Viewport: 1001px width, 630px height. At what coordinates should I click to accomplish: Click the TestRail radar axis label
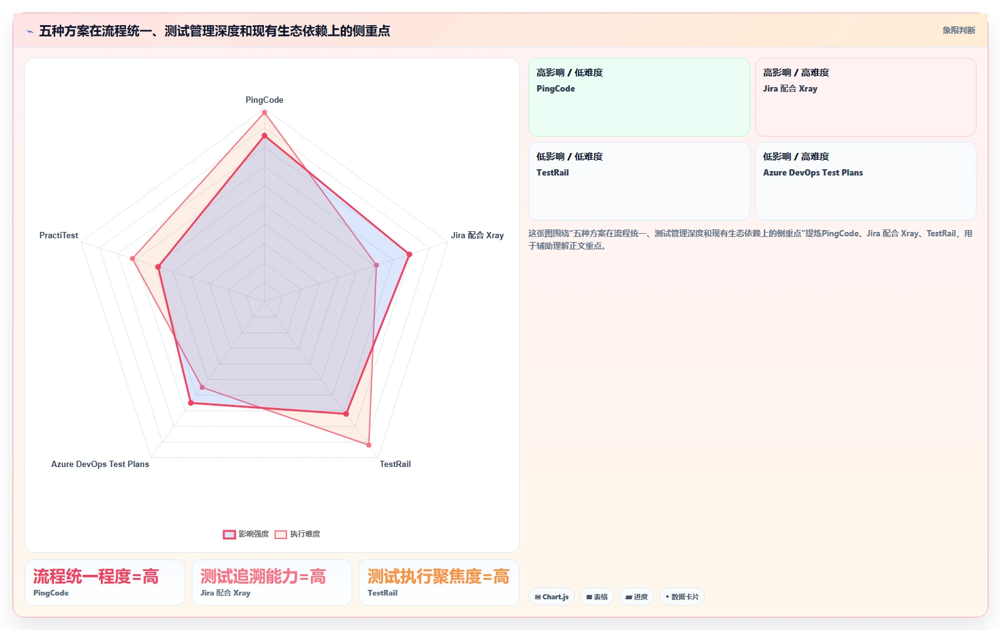coord(395,464)
